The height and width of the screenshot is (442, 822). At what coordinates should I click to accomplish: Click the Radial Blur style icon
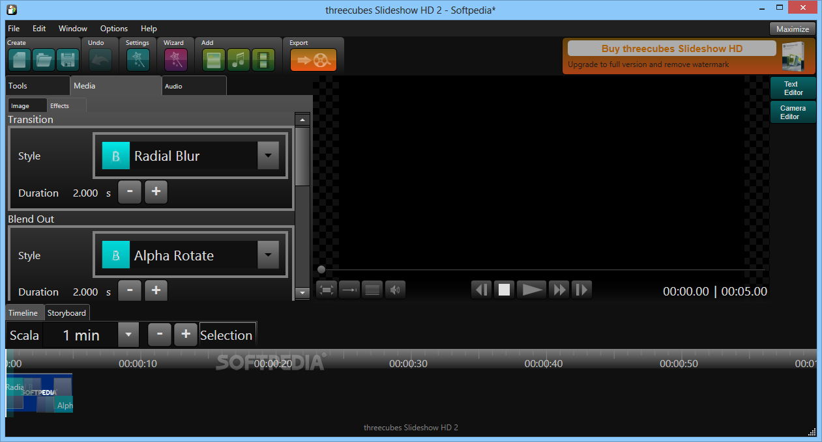coord(116,156)
